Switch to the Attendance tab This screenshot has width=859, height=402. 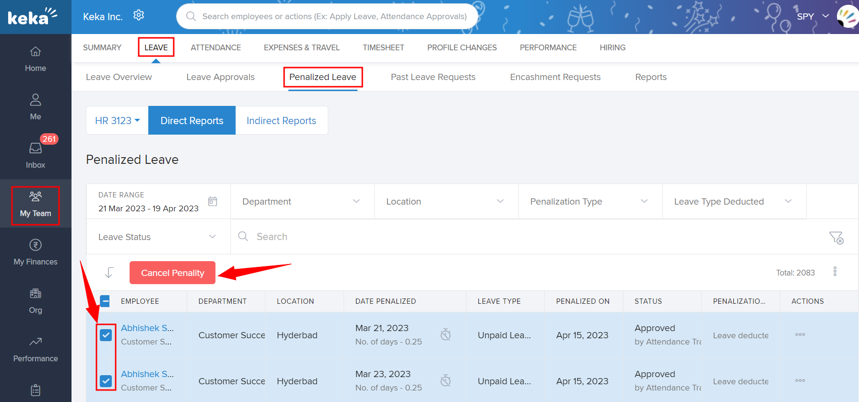click(x=215, y=47)
